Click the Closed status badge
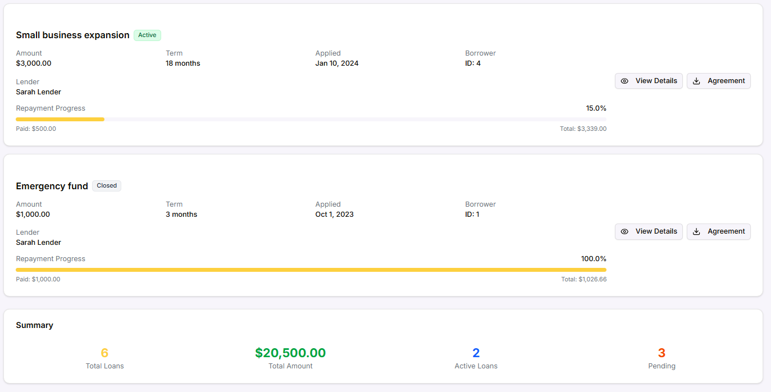Screen dimensions: 771x392 [107, 186]
